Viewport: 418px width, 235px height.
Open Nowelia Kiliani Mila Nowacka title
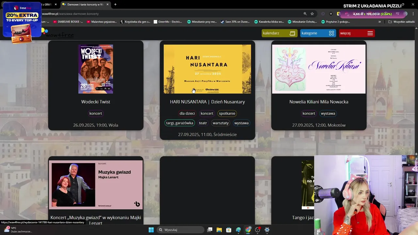pos(319,102)
